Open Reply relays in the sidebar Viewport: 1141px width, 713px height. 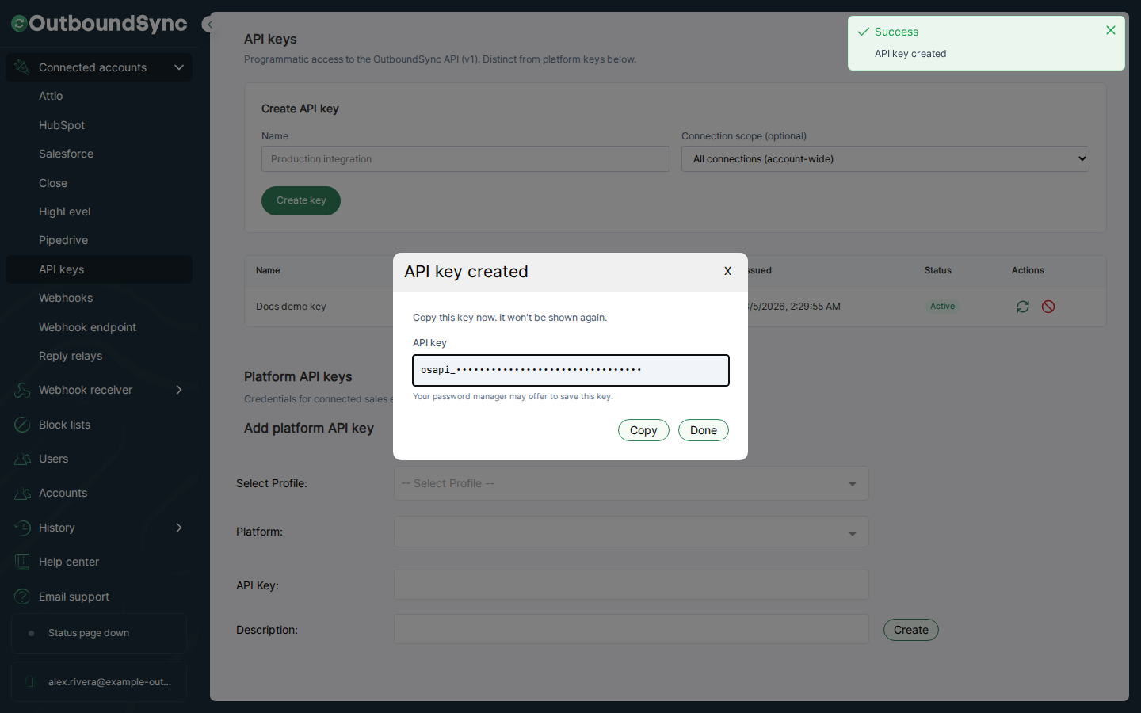point(71,356)
